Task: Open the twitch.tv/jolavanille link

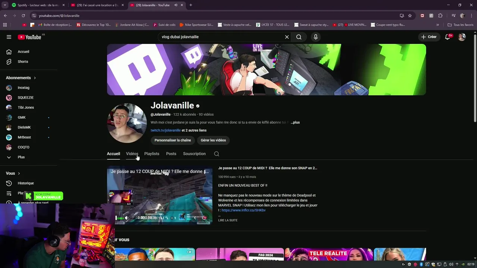Action: 165,130
